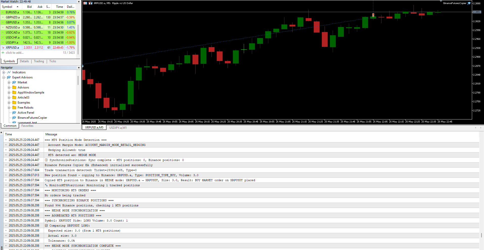Select the USDJPY.a symbol row

(x=38, y=43)
